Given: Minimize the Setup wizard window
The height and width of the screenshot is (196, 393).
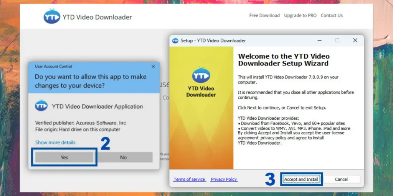Looking at the screenshot, I should coord(319,40).
